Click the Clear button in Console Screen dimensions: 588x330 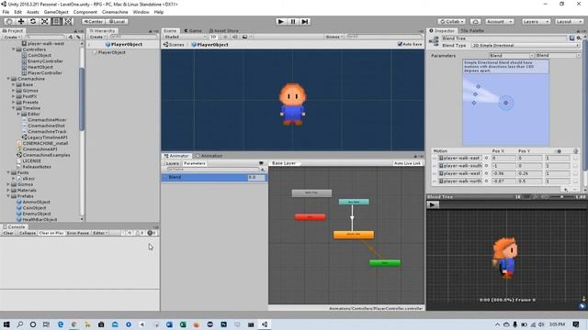point(8,233)
